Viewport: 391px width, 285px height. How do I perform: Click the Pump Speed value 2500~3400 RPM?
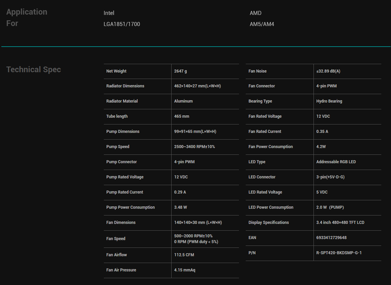(x=195, y=147)
